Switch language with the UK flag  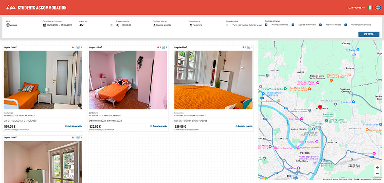pos(378,8)
